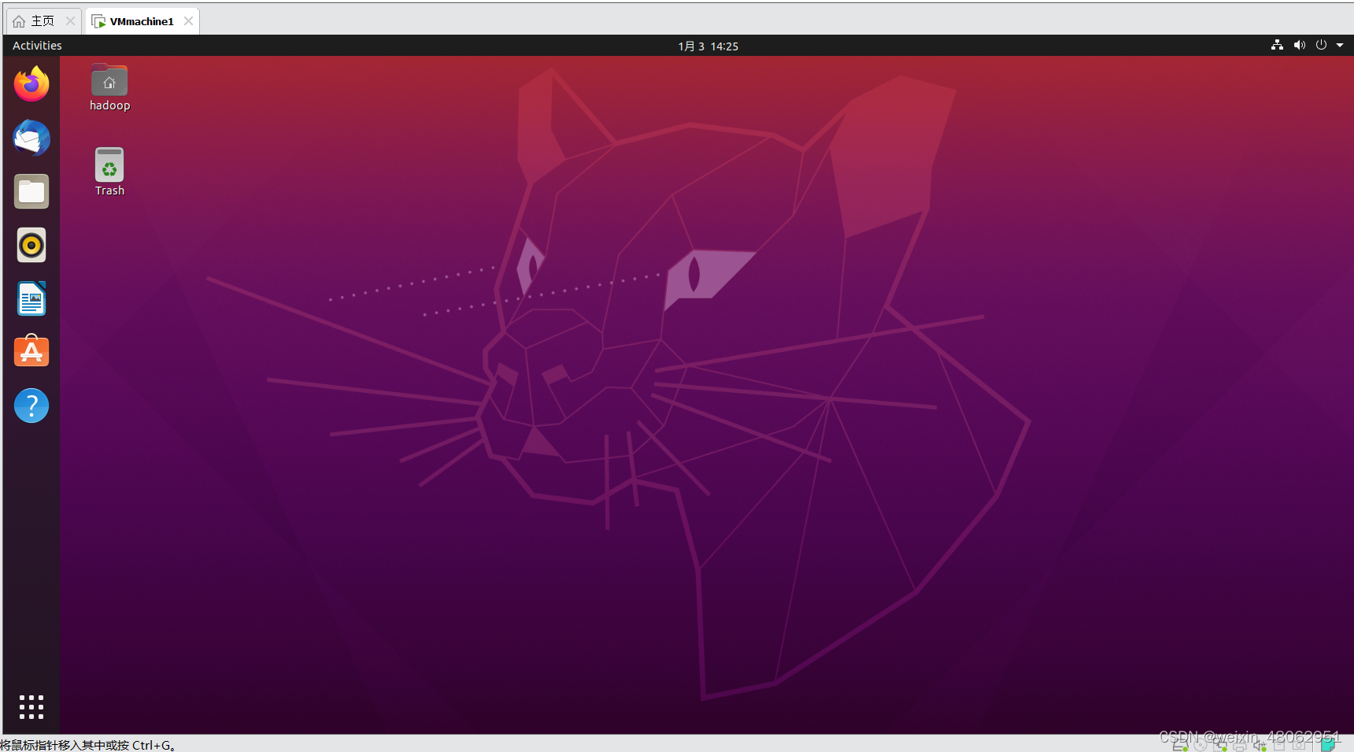Screen dimensions: 1354x752
Task: Click the sound card icon in VMware status bar
Action: click(1260, 744)
